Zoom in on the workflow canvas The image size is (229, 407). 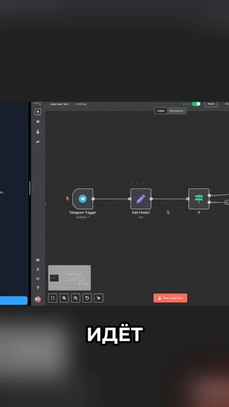64,298
